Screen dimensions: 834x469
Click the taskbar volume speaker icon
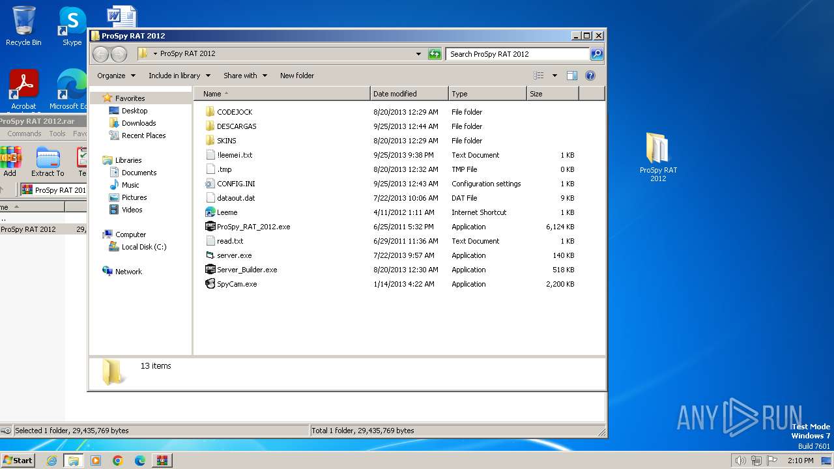(x=740, y=461)
